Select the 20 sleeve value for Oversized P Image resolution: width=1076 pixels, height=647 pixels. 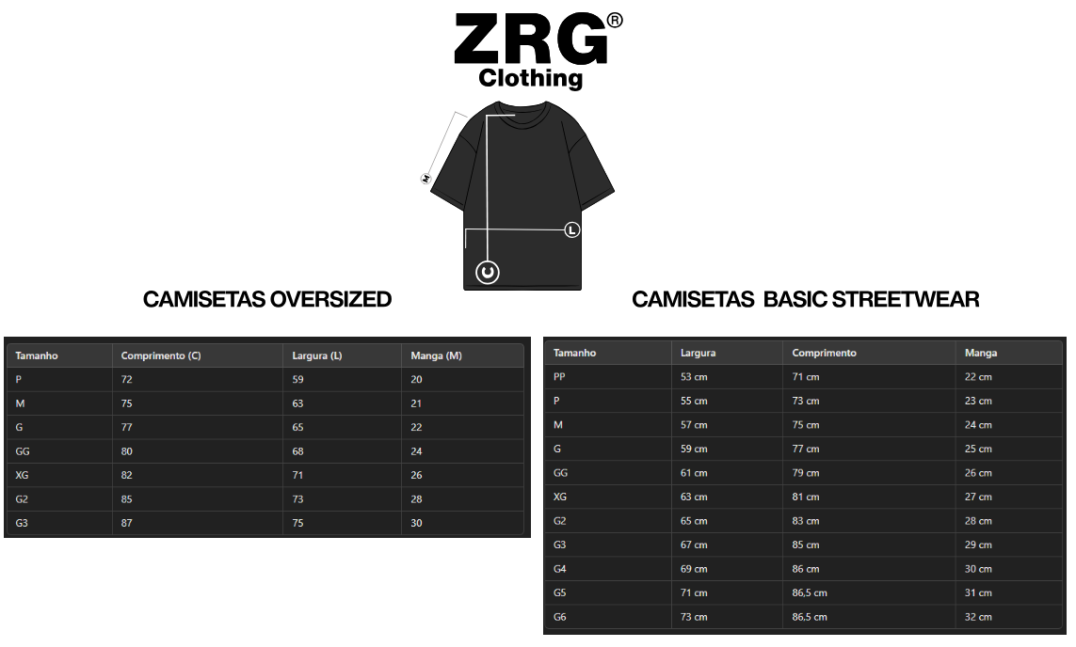pos(416,379)
